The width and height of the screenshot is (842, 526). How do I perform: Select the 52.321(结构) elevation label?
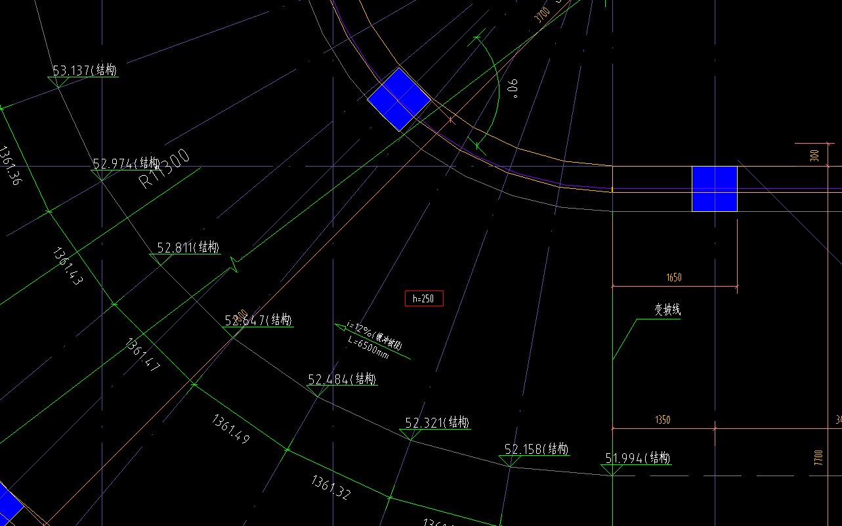[x=437, y=422]
